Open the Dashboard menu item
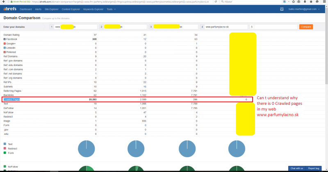Viewport: 328px width, 172px height. (x=26, y=9)
